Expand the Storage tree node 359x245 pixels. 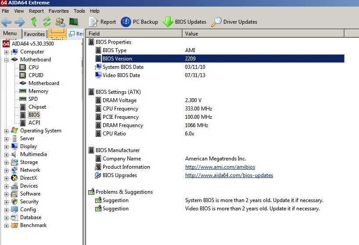point(7,163)
